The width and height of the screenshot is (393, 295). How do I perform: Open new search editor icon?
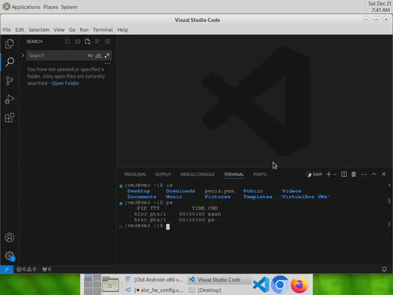pos(88,41)
